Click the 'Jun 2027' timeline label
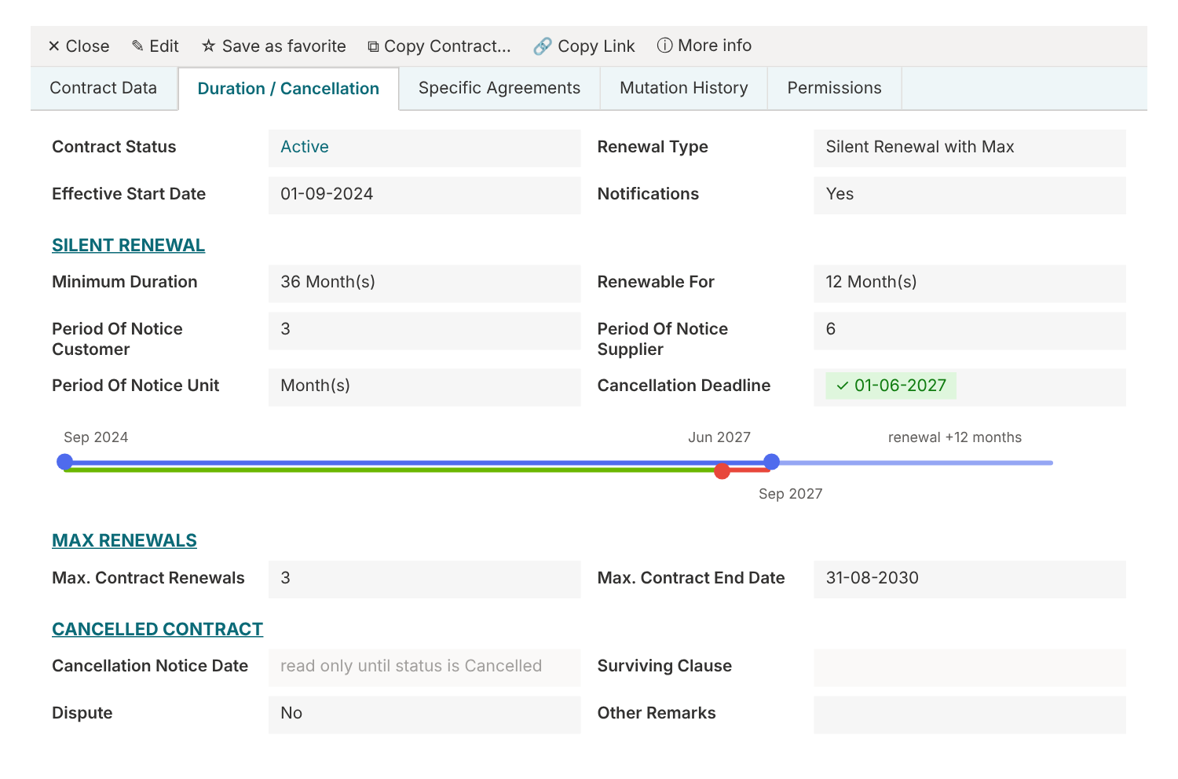 tap(719, 437)
